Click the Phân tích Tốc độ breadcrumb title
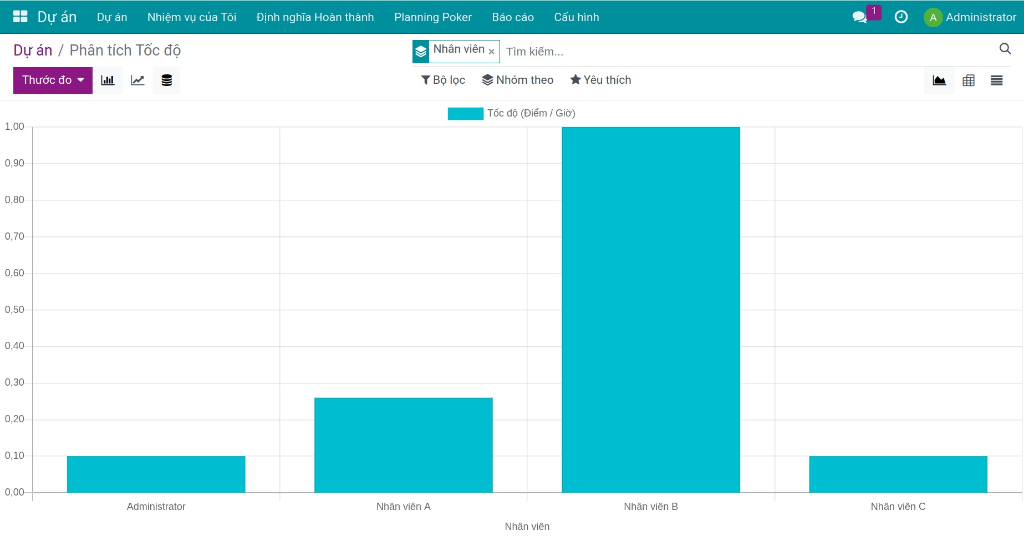Viewport: 1024px width, 536px height. [x=125, y=50]
